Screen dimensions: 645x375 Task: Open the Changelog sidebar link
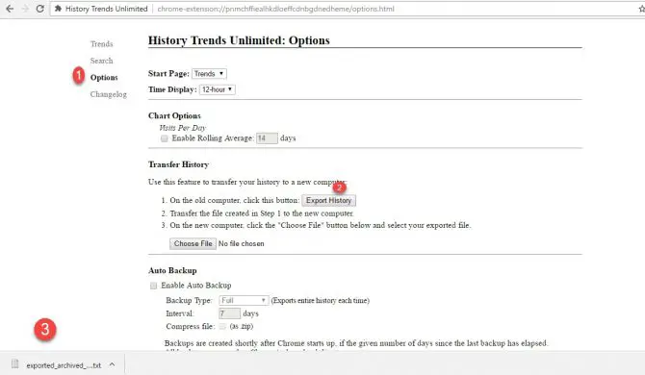click(109, 94)
